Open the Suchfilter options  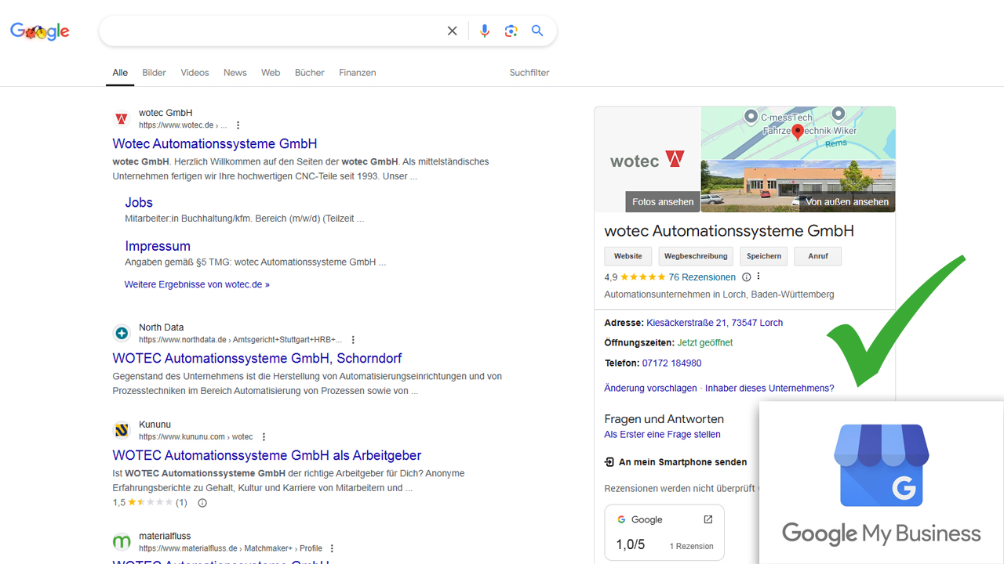tap(529, 73)
